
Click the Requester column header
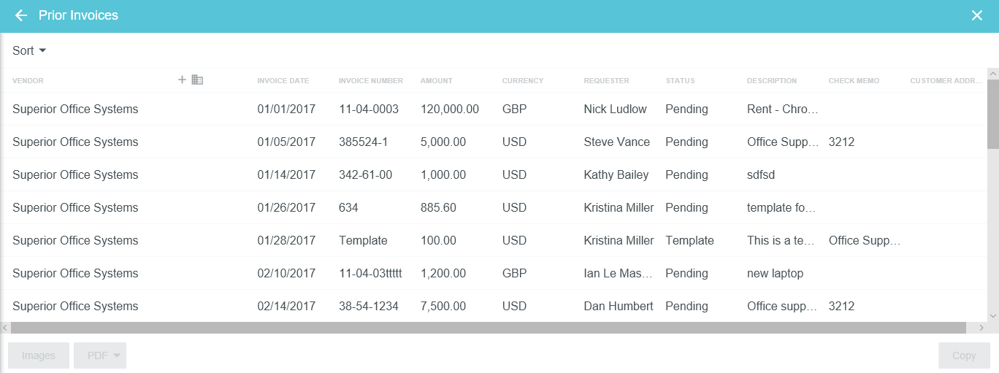tap(606, 81)
